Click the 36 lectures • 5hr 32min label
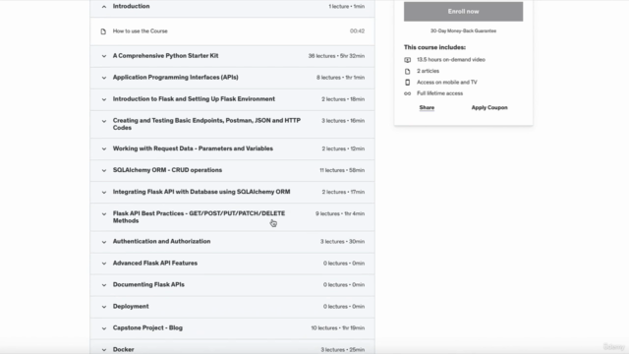Screen dimensions: 629x354 pyautogui.click(x=336, y=56)
